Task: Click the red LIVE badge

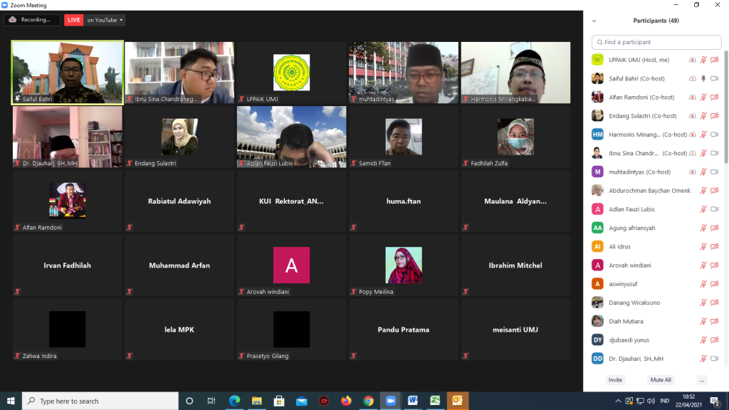Action: click(x=73, y=20)
